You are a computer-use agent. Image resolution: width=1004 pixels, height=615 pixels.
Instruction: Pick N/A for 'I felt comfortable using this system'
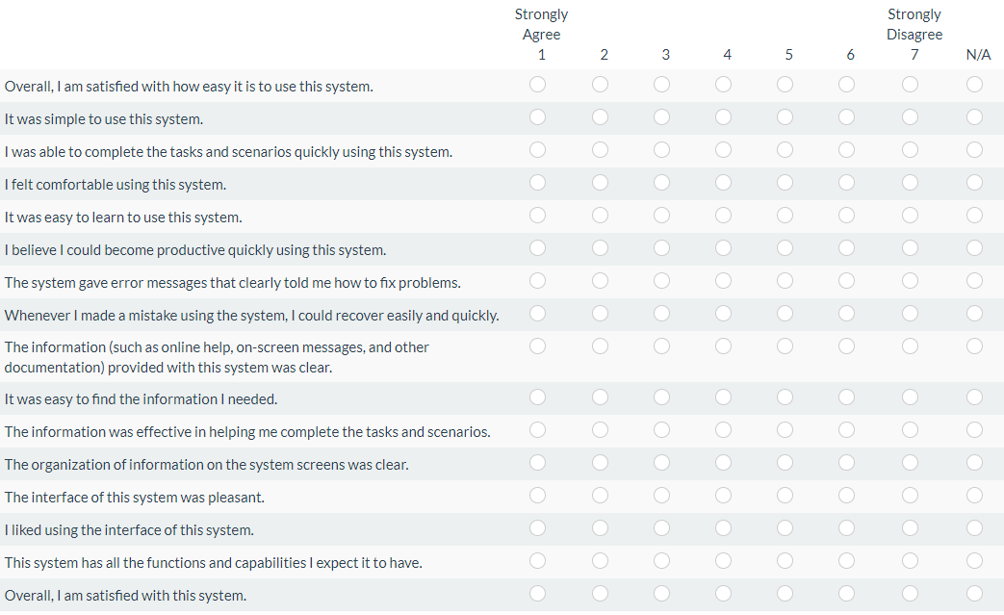click(975, 183)
